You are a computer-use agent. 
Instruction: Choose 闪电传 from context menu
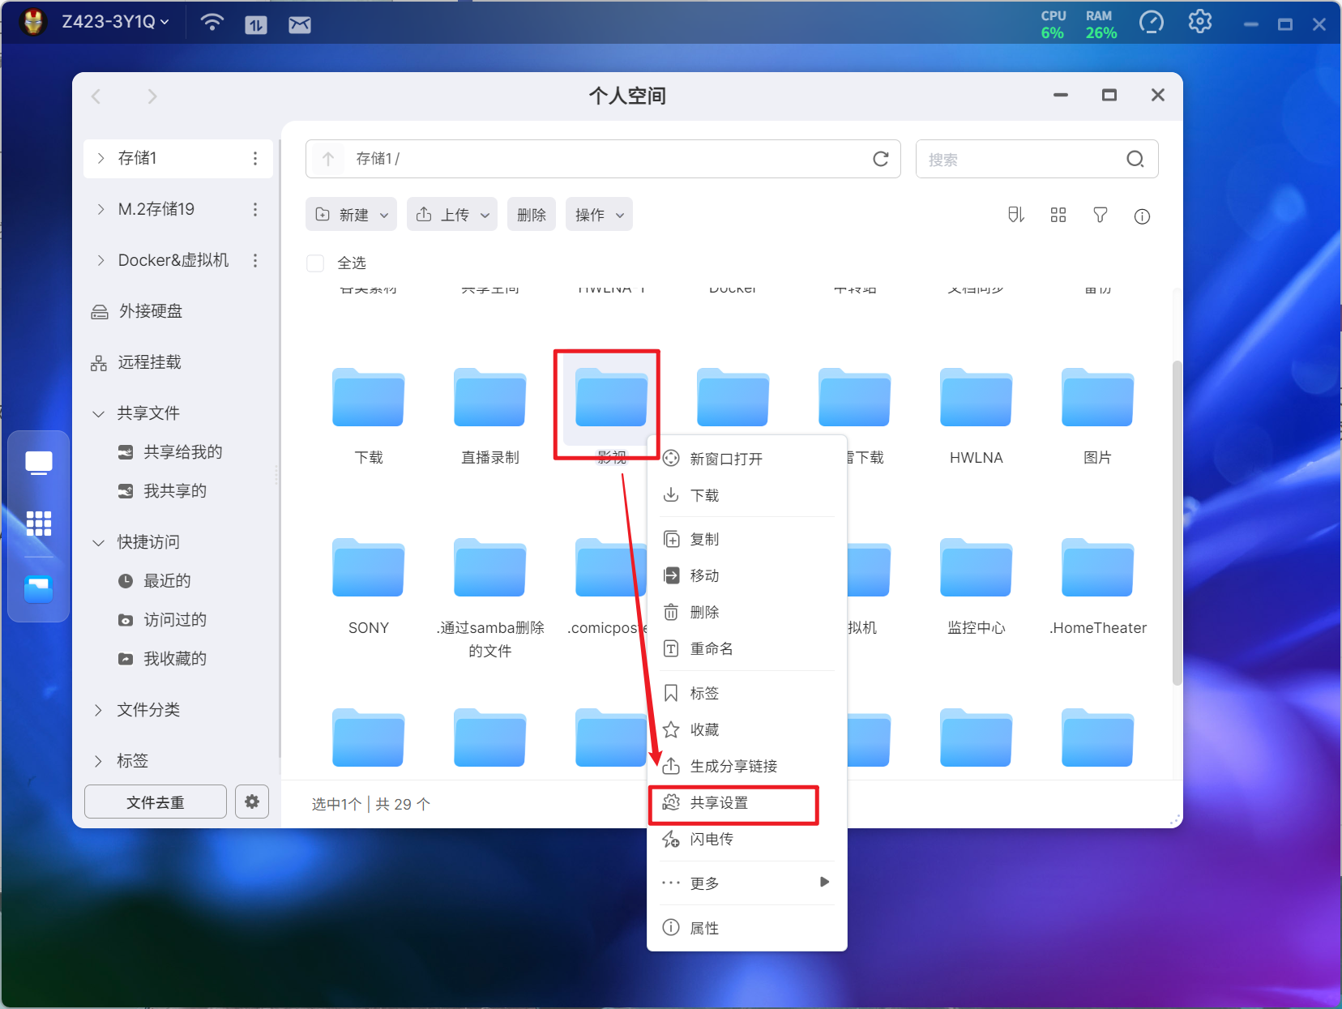(747, 839)
